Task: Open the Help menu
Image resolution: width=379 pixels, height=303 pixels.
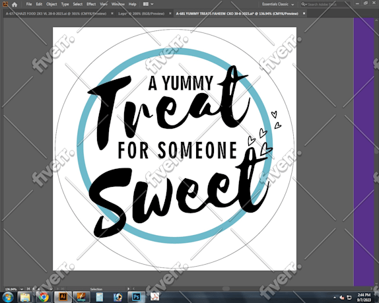Action: tap(132, 4)
